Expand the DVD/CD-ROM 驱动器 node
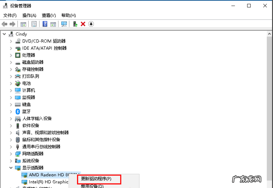The height and width of the screenshot is (188, 273). pyautogui.click(x=11, y=41)
